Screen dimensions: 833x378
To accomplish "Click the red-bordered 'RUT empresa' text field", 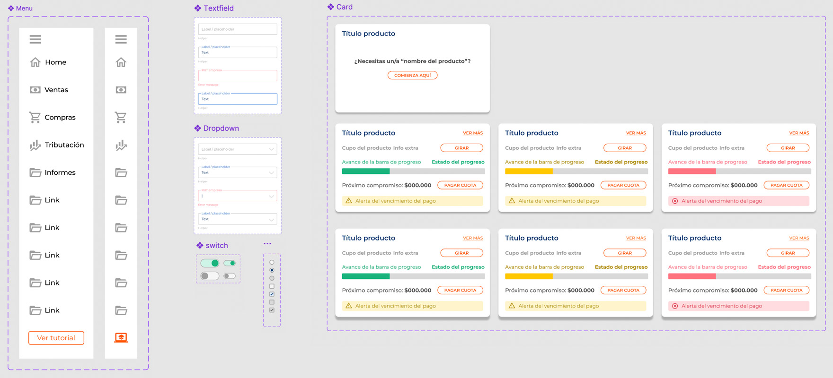I will tap(238, 76).
